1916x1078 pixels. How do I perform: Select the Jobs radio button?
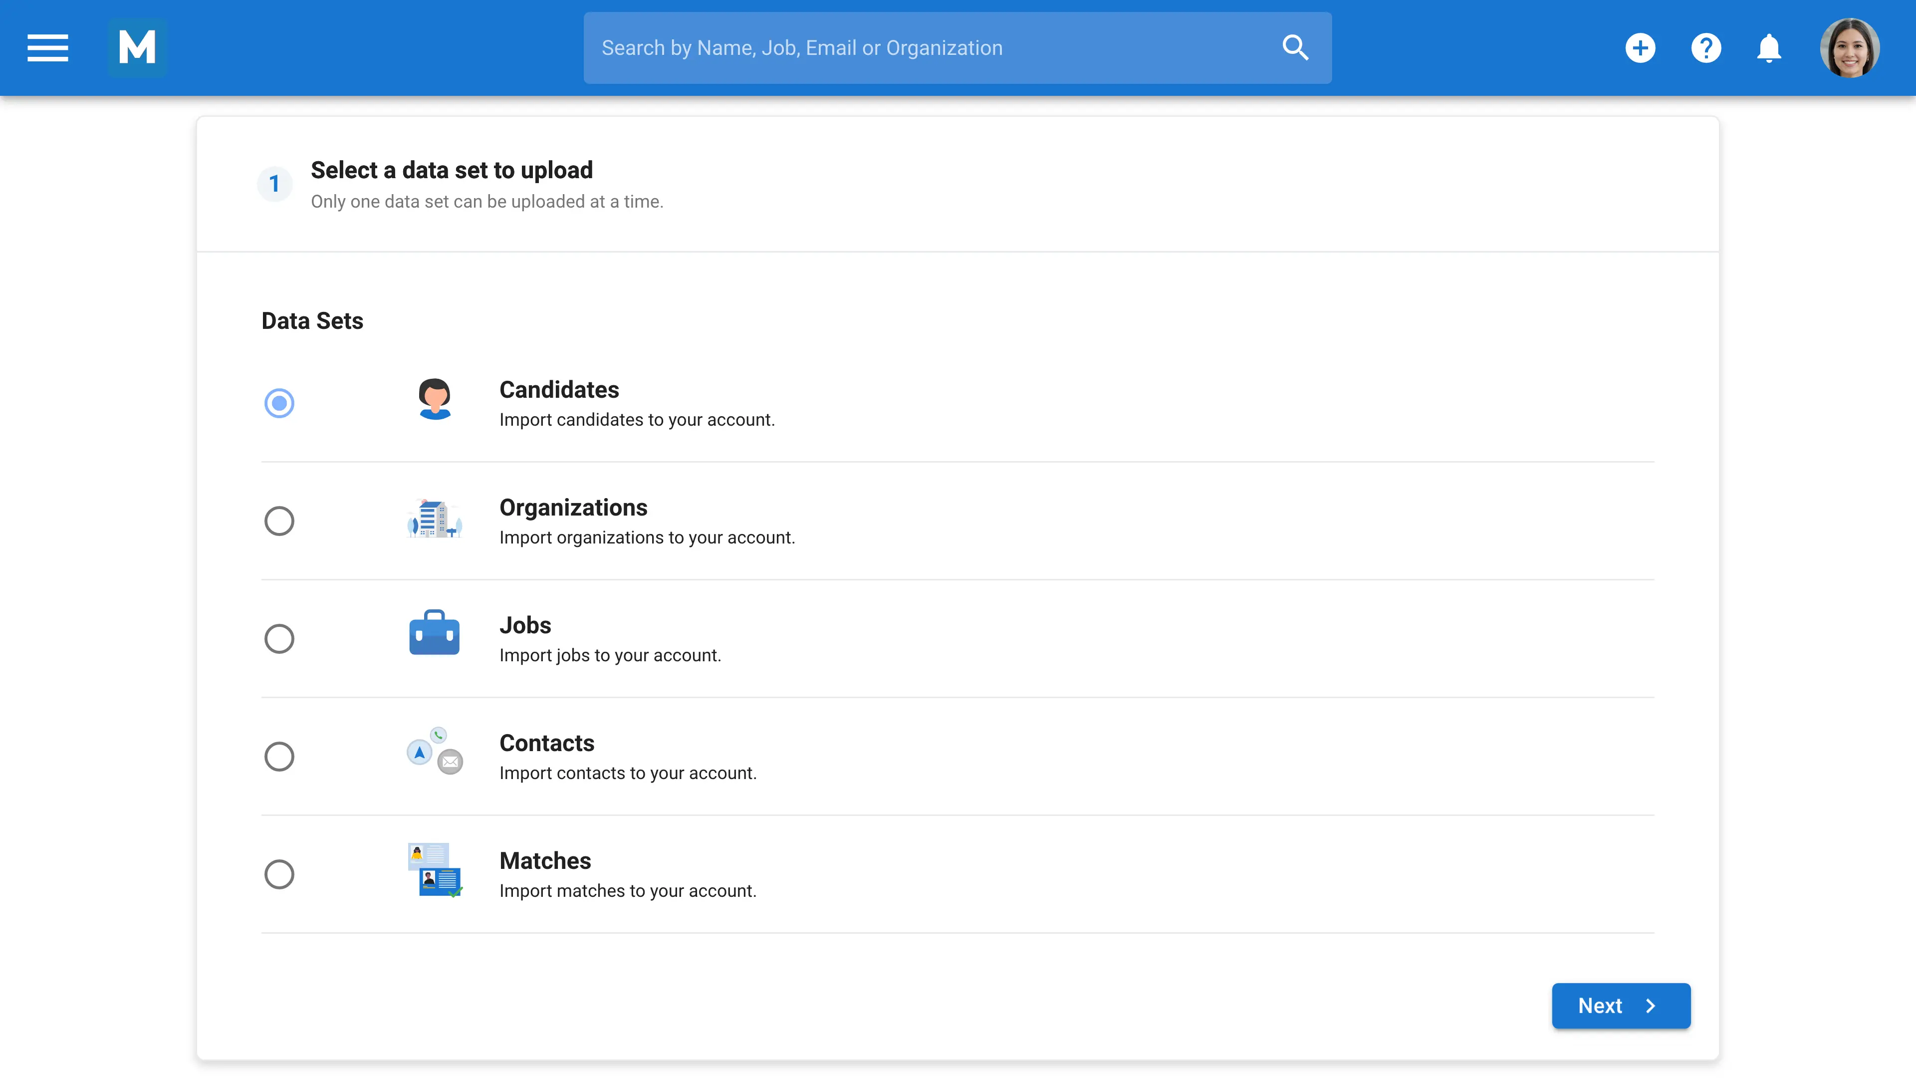tap(279, 638)
